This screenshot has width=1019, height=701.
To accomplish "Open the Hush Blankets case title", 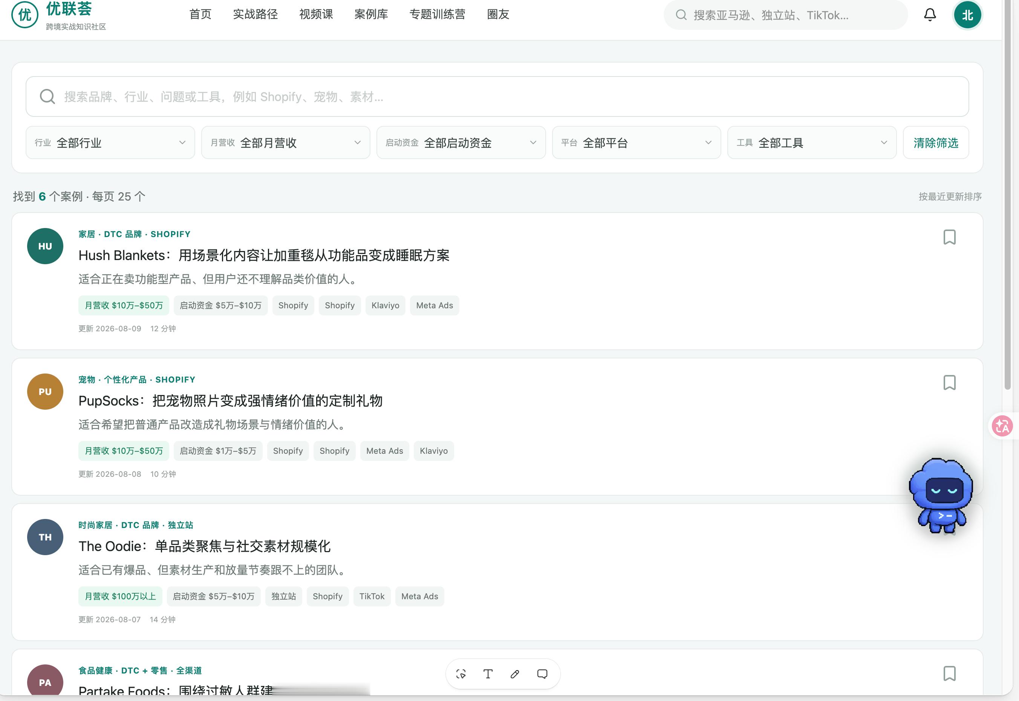I will tap(264, 255).
